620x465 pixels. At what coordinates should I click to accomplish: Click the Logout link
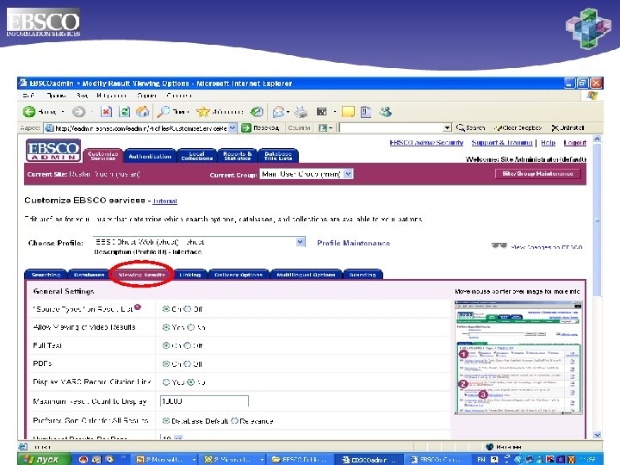pos(575,142)
